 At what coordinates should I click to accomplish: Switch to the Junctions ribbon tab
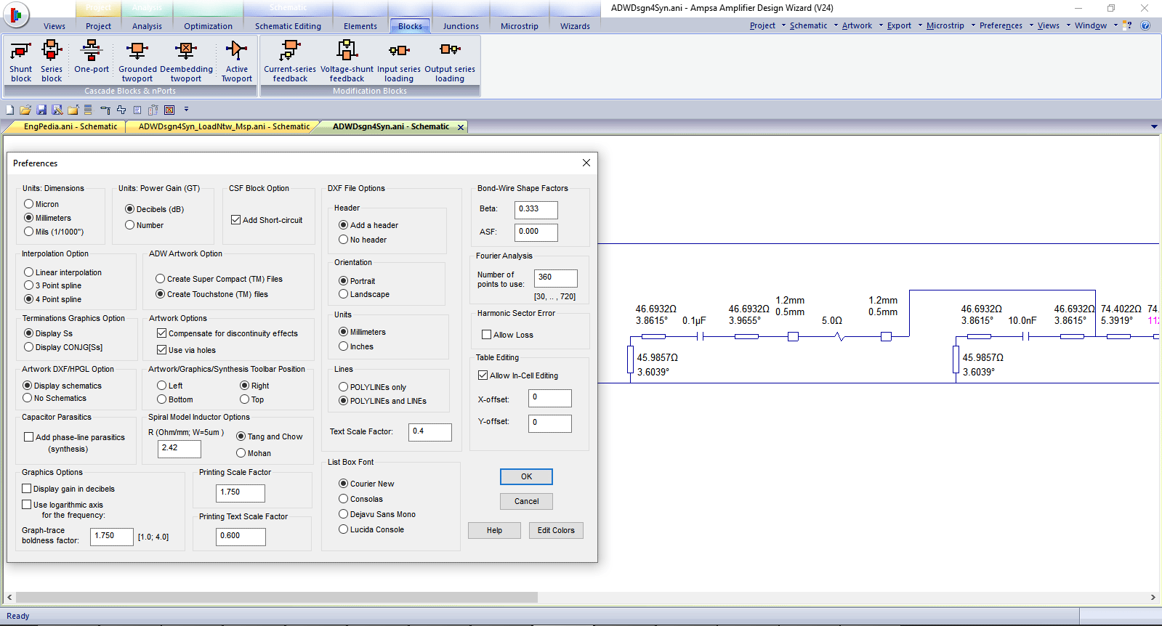(x=461, y=26)
